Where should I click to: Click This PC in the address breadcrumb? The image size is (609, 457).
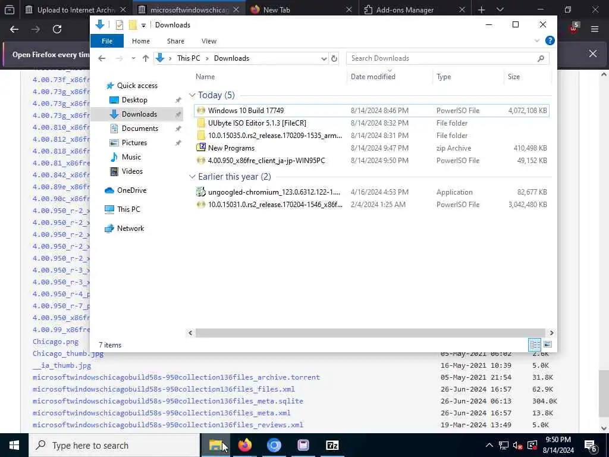(189, 58)
